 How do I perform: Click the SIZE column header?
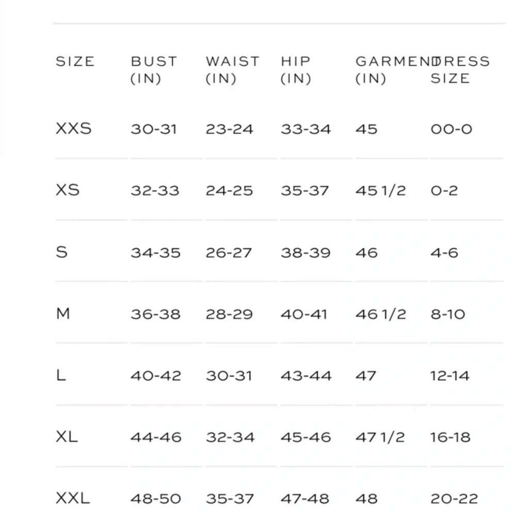tap(75, 61)
